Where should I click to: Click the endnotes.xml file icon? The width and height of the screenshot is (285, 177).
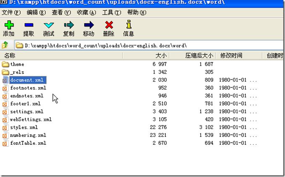tap(5, 96)
